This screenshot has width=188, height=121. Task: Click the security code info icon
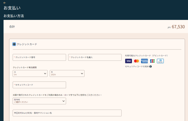(x=150, y=67)
